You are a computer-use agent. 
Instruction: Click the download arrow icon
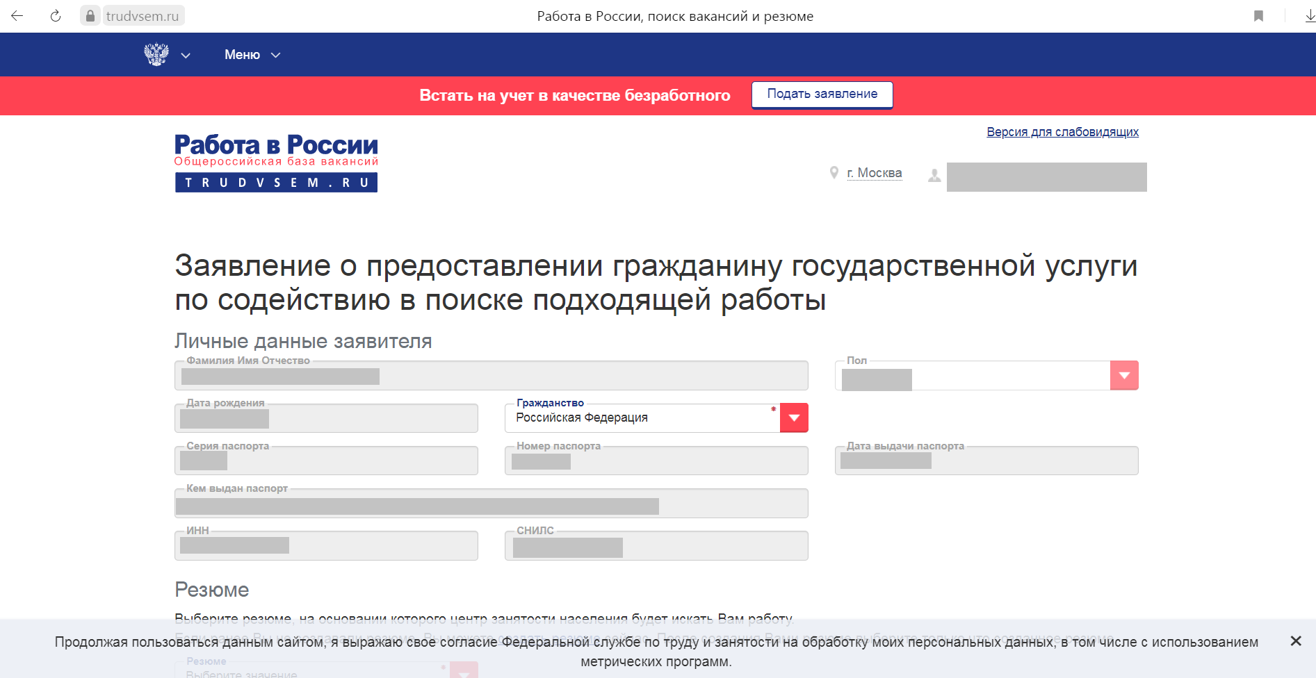[x=1309, y=16]
